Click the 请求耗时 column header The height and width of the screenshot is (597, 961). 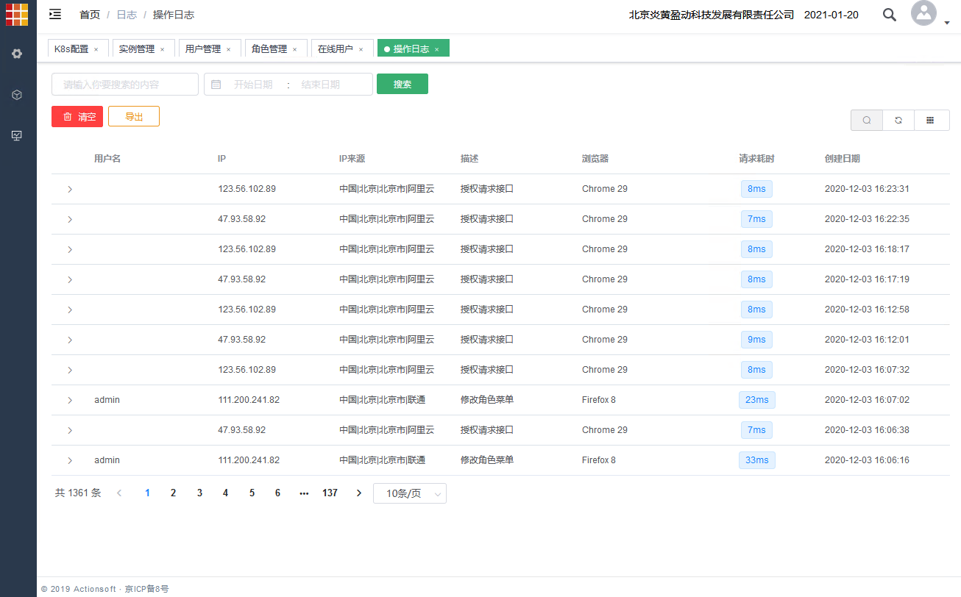point(756,159)
